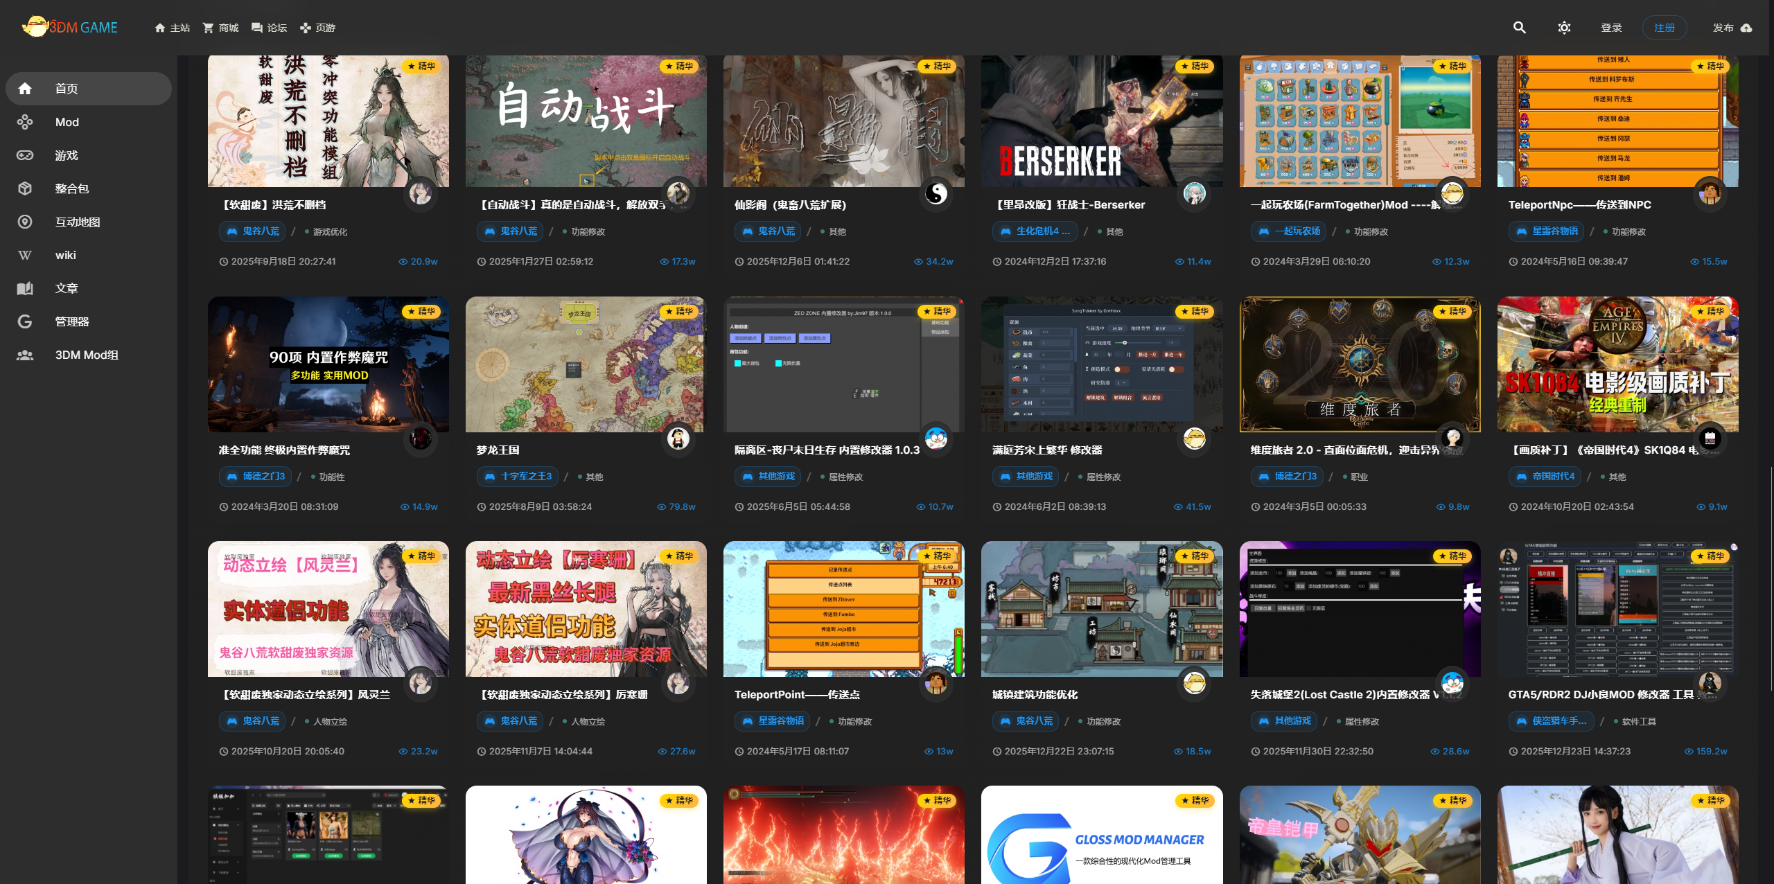Click the search magnifier icon

click(x=1519, y=28)
